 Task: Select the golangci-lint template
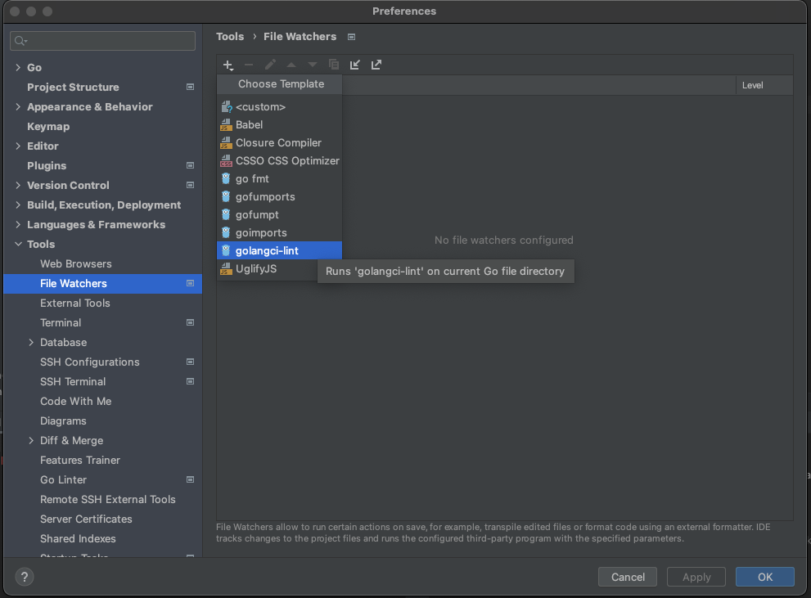click(279, 250)
